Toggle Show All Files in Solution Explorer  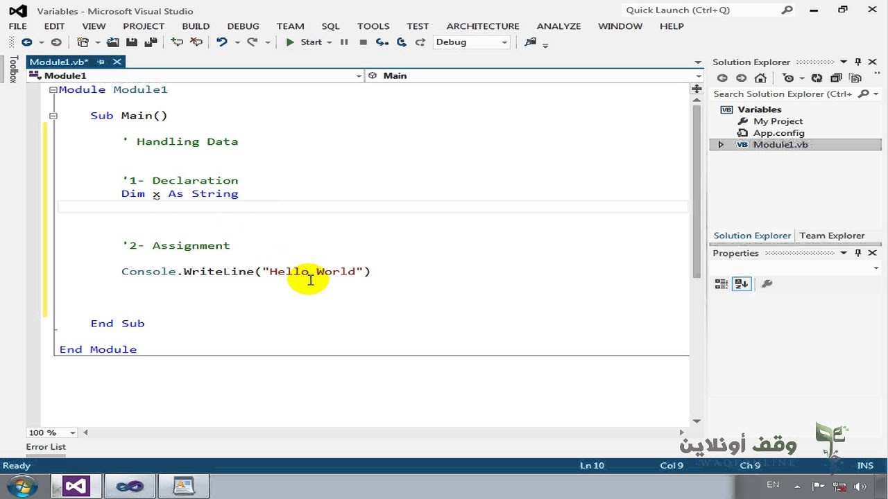tap(856, 78)
